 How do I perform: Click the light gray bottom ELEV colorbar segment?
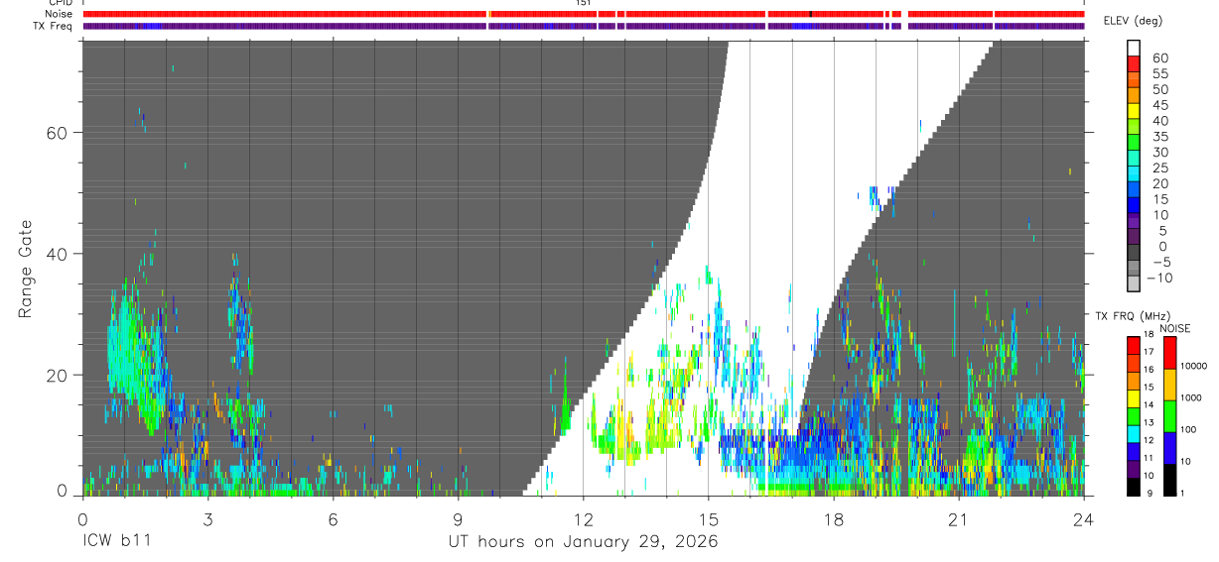click(x=1134, y=283)
